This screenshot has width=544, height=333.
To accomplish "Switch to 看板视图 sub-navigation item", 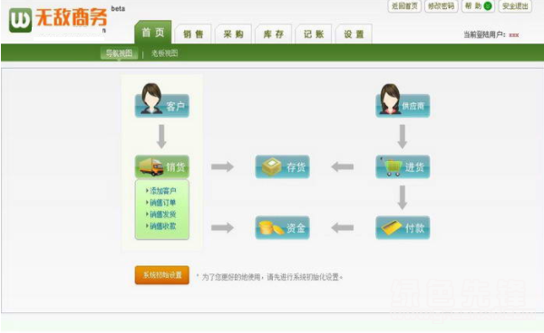I will pos(164,53).
